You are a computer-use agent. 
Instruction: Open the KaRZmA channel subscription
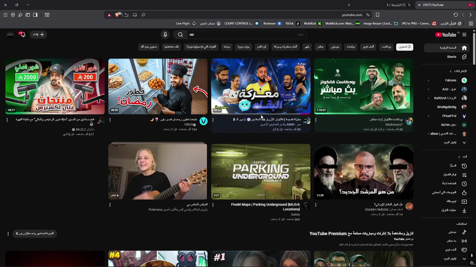click(x=446, y=98)
